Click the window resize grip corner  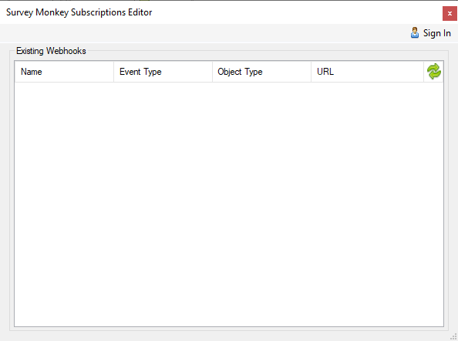point(453,337)
